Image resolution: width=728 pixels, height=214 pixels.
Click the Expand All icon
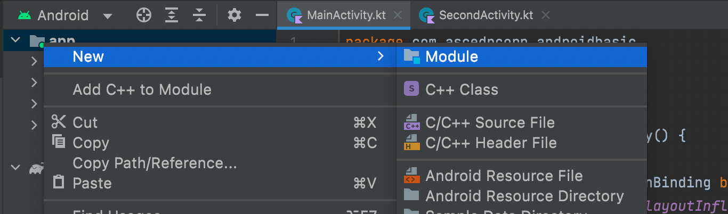(x=171, y=15)
